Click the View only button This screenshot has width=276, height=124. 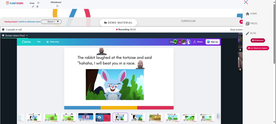(x=52, y=42)
